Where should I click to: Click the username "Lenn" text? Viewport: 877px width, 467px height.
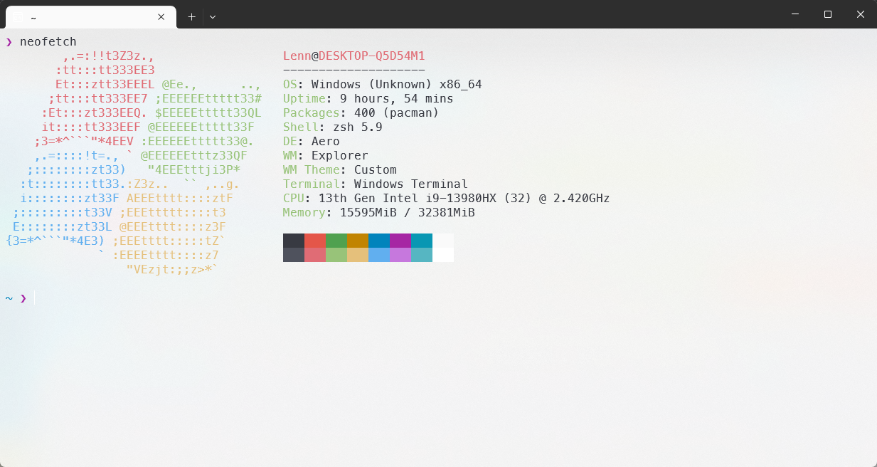coord(297,56)
